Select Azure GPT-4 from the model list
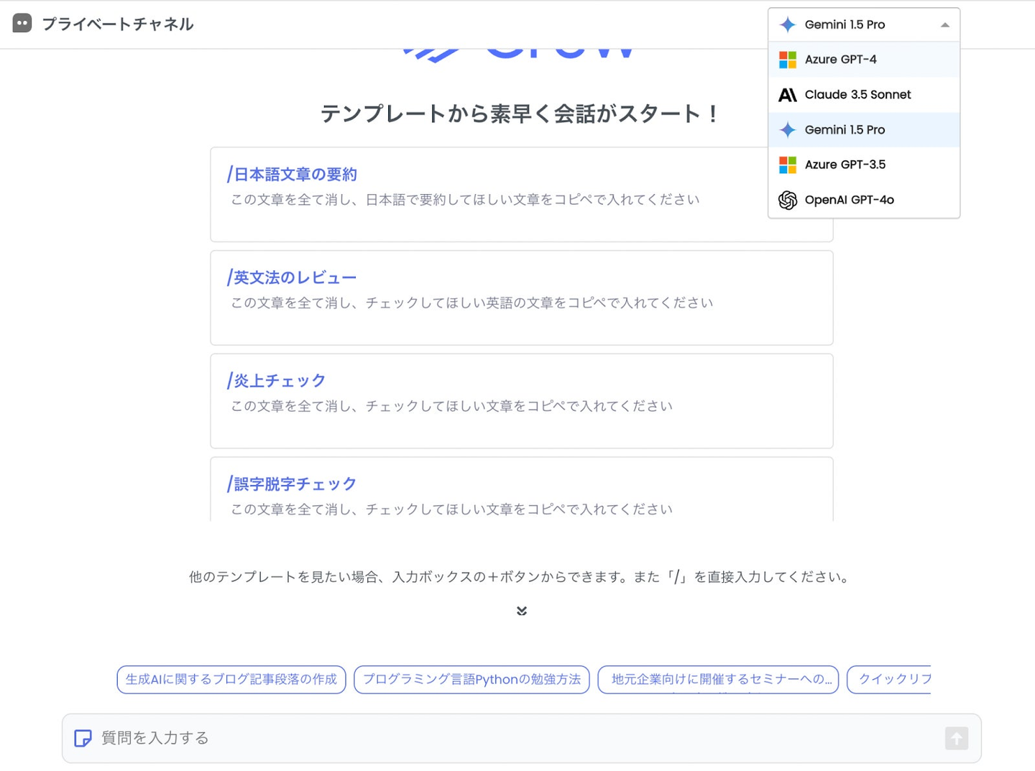 [864, 60]
